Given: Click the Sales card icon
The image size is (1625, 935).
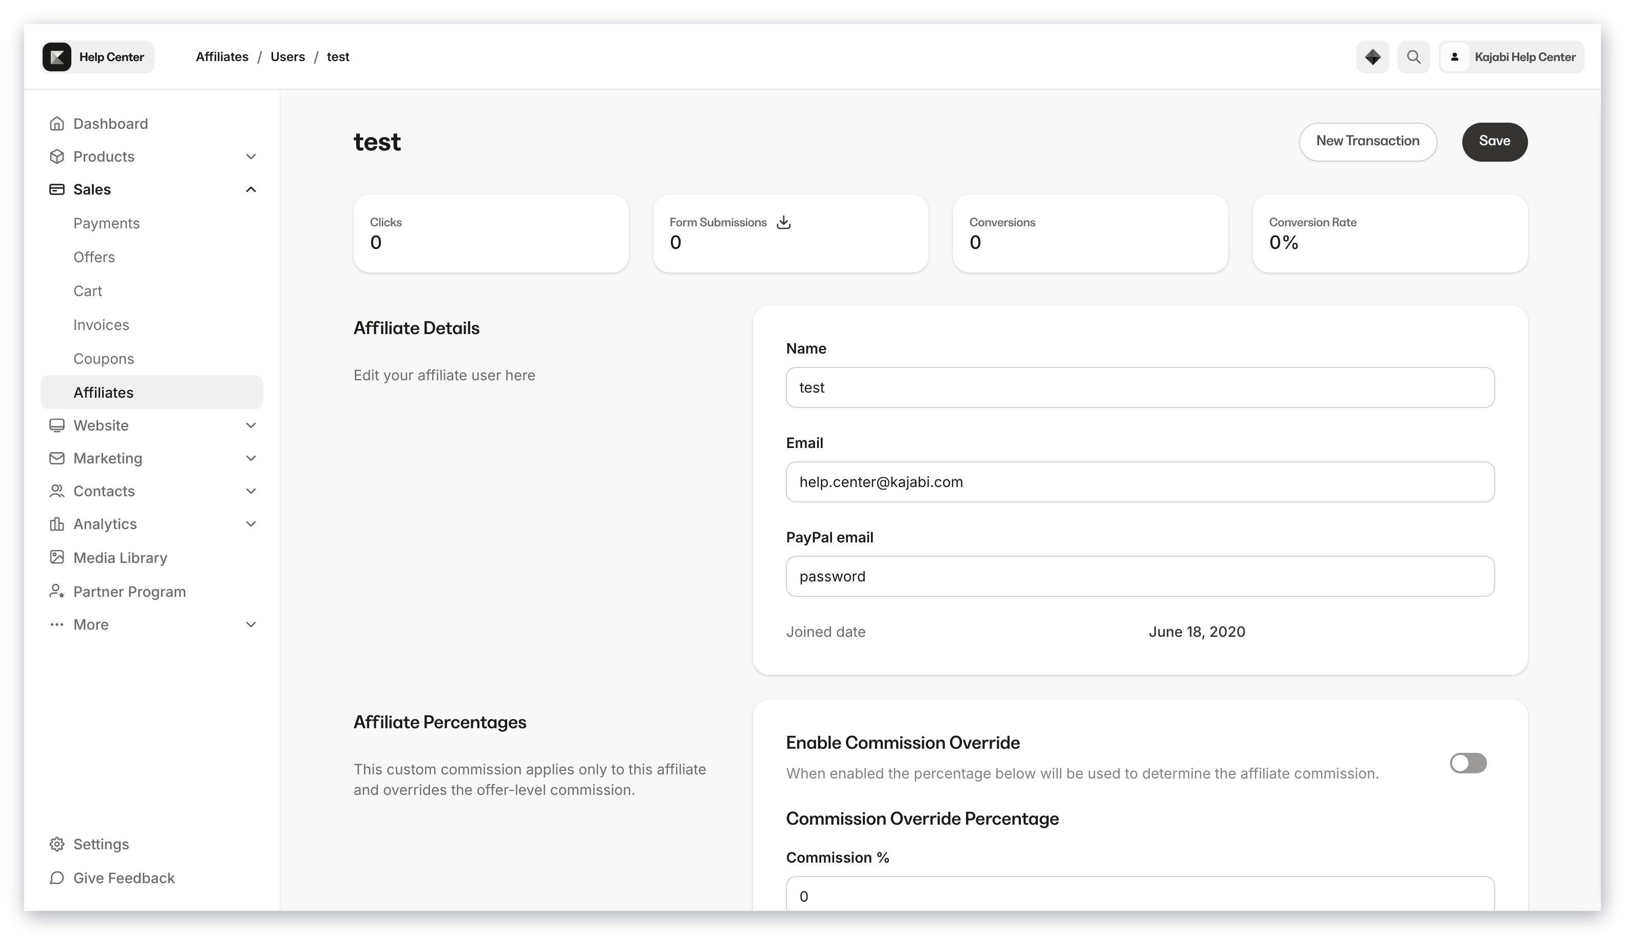Looking at the screenshot, I should pos(56,189).
